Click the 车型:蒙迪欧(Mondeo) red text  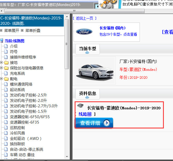click(138, 69)
